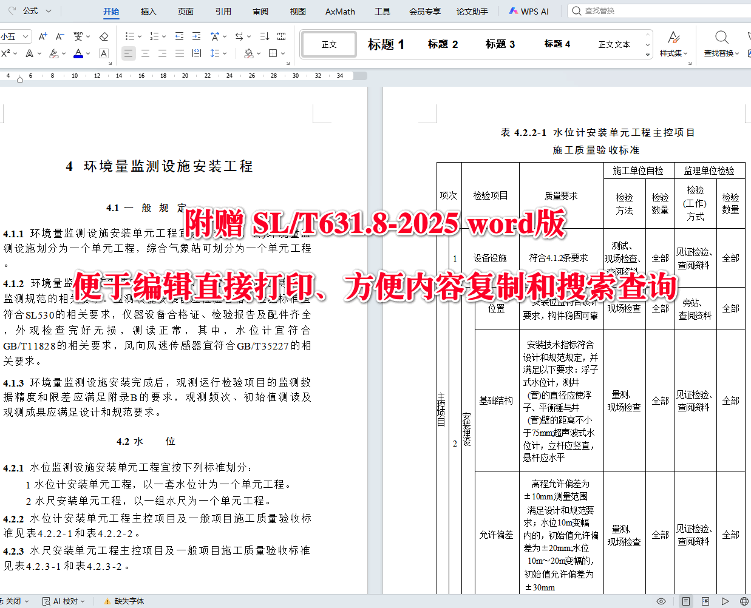Viewport: 751px width, 608px height.
Task: Click the text direction icon
Action: click(239, 36)
